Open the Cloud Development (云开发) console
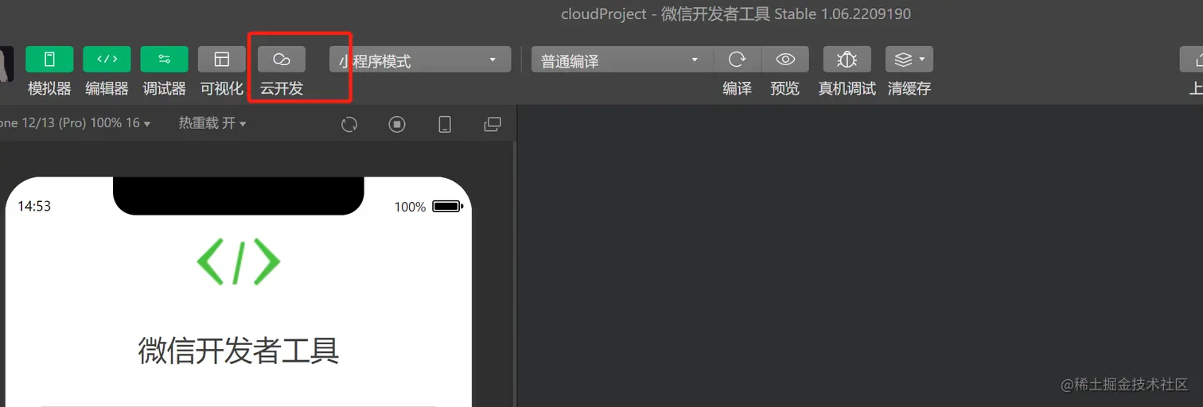 [282, 60]
